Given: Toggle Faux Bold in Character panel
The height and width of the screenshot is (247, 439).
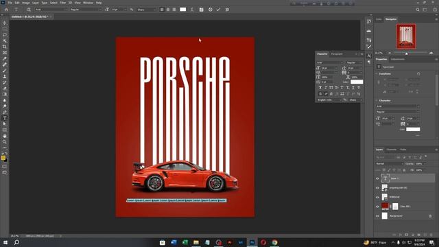Looking at the screenshot, I should [x=320, y=88].
